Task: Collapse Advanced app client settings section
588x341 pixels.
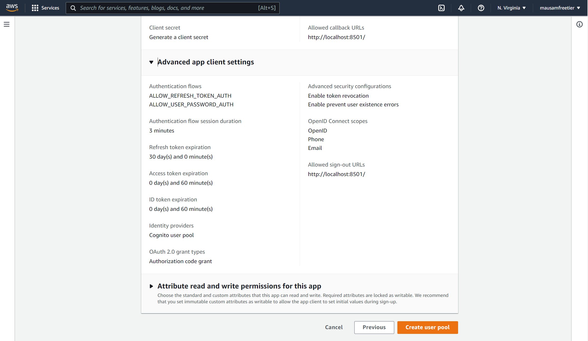Action: [x=151, y=62]
